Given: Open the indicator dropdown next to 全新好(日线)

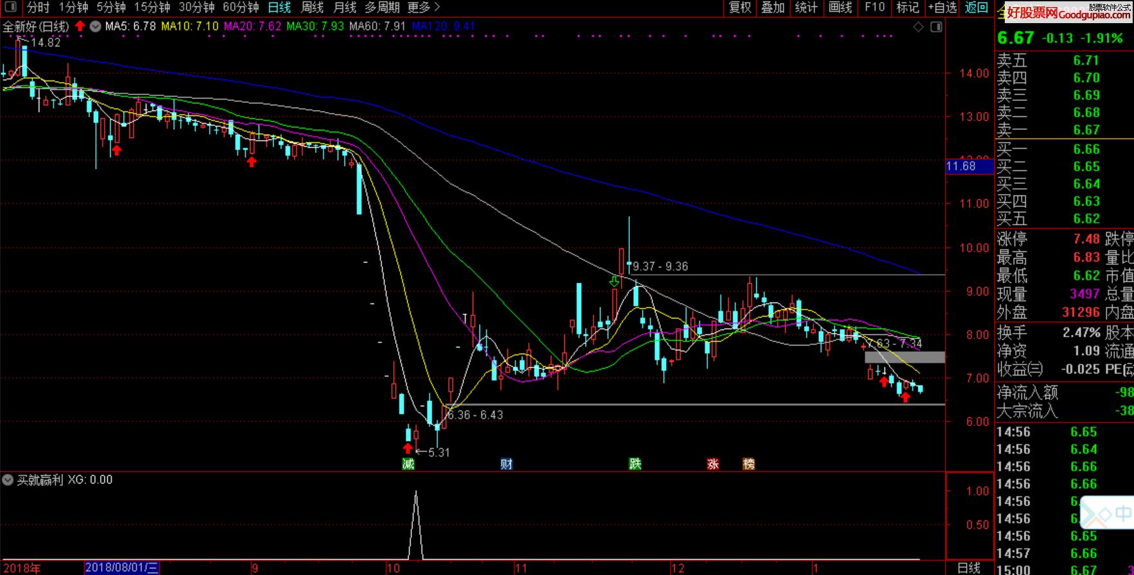Looking at the screenshot, I should pos(95,26).
